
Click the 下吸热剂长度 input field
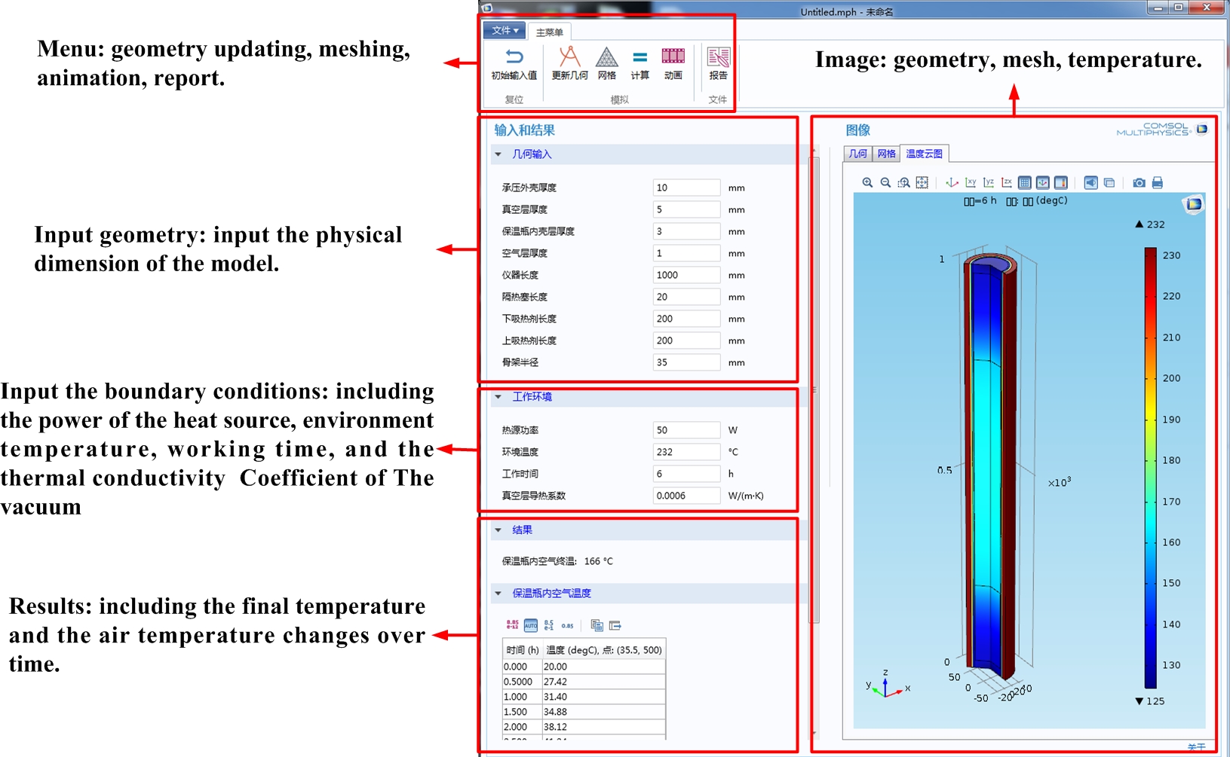pos(686,319)
